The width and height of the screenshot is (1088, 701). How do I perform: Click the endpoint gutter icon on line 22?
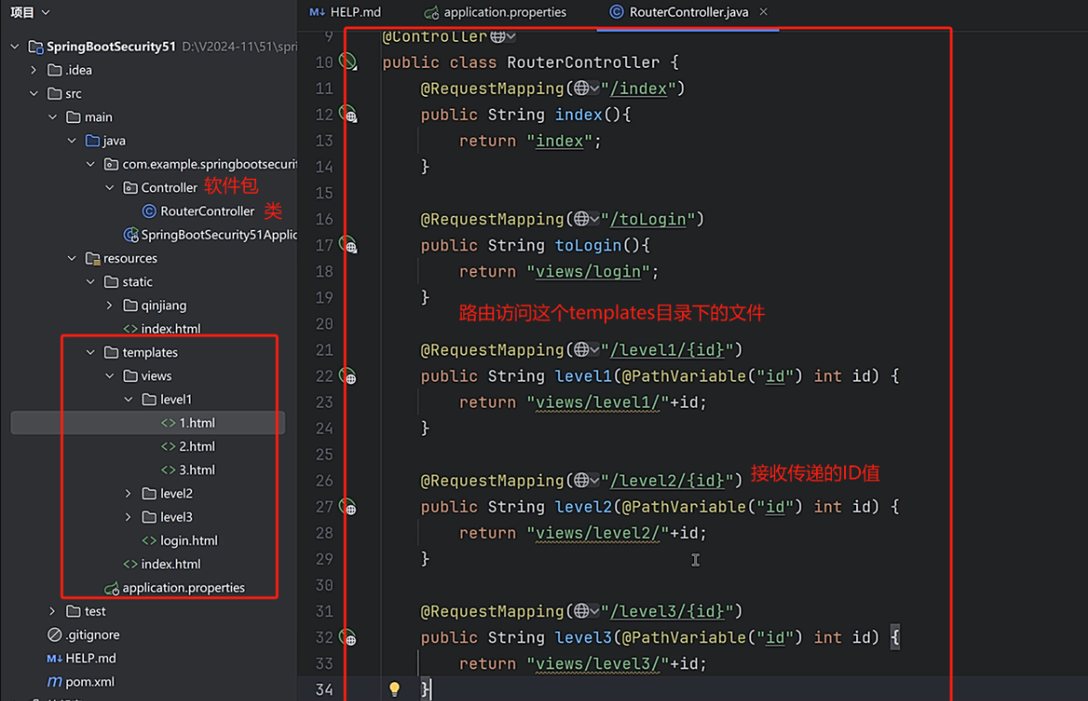[348, 376]
